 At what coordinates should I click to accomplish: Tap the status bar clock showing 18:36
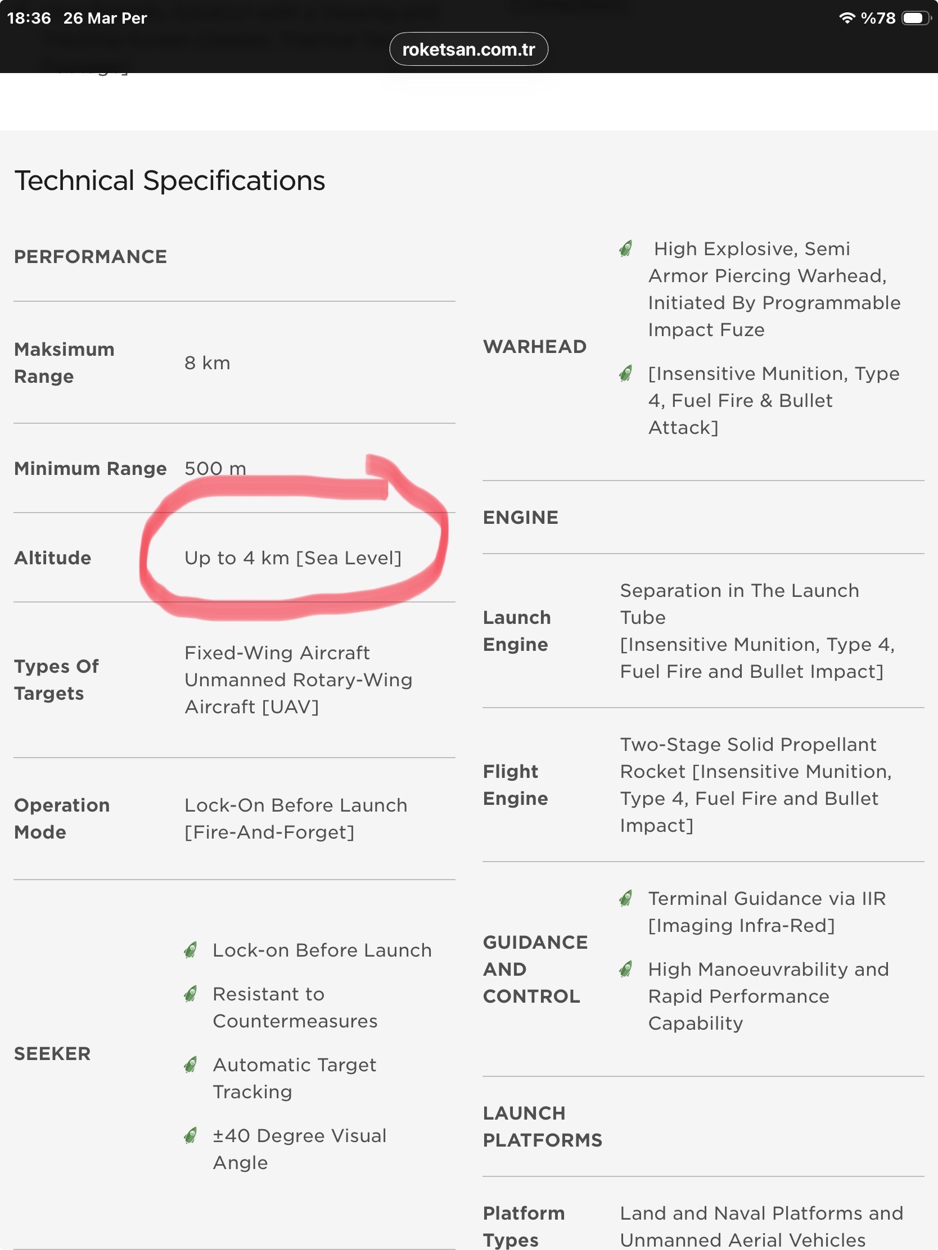point(29,18)
